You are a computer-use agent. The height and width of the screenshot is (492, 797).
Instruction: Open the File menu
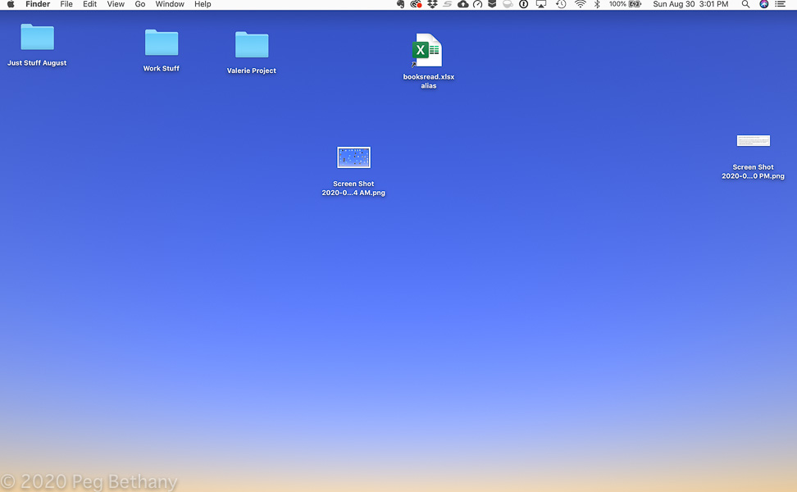click(x=66, y=4)
